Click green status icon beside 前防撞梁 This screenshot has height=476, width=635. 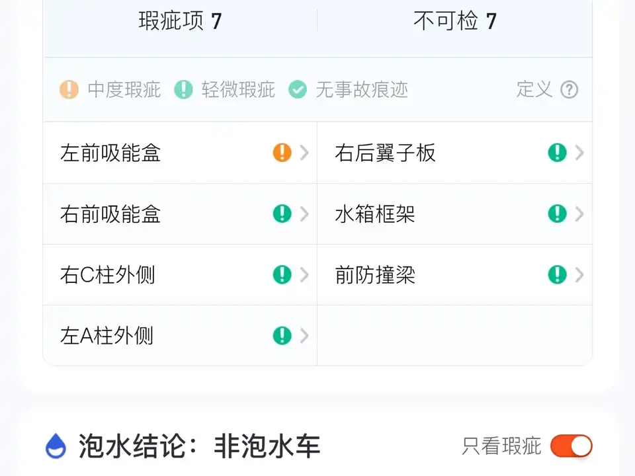coord(558,275)
